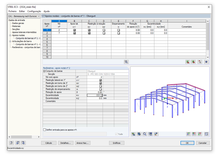This screenshot has width=219, height=156.
Task: Switch to isometric cube view
Action: tap(206, 134)
